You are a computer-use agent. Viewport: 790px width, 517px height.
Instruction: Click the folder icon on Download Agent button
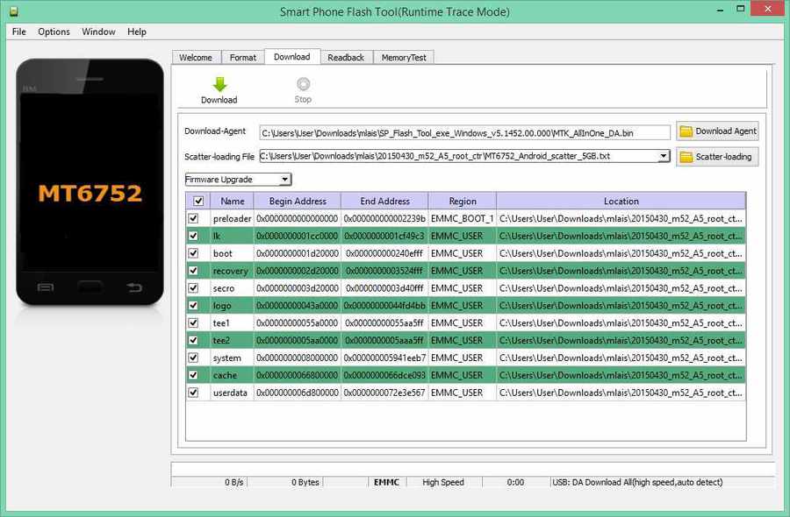click(686, 131)
